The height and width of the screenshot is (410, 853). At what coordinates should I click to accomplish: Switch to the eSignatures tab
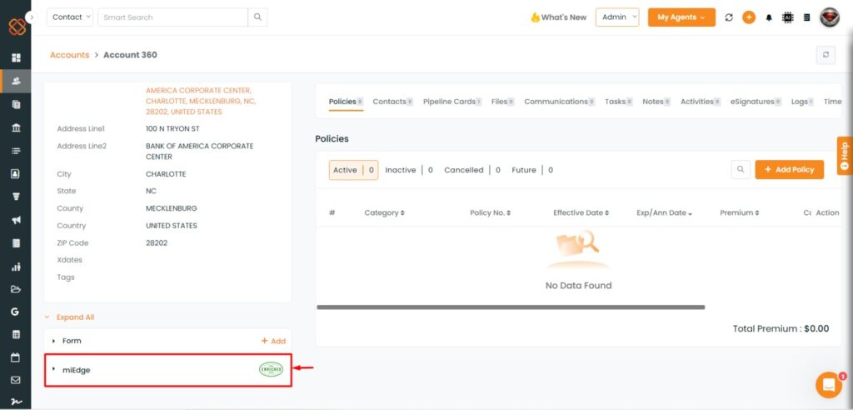(756, 102)
